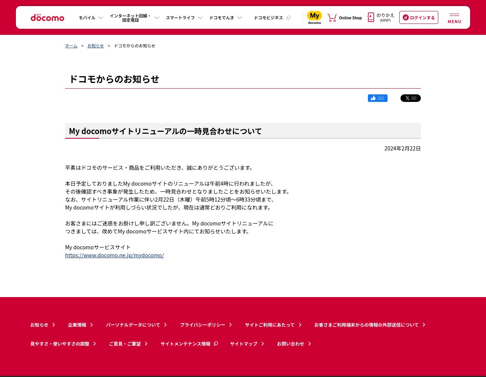
Task: Go to ホーム in the breadcrumb
Action: (71, 45)
